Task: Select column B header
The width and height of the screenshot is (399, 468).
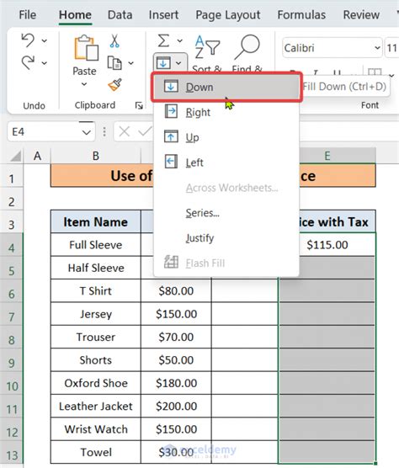Action: coord(96,156)
